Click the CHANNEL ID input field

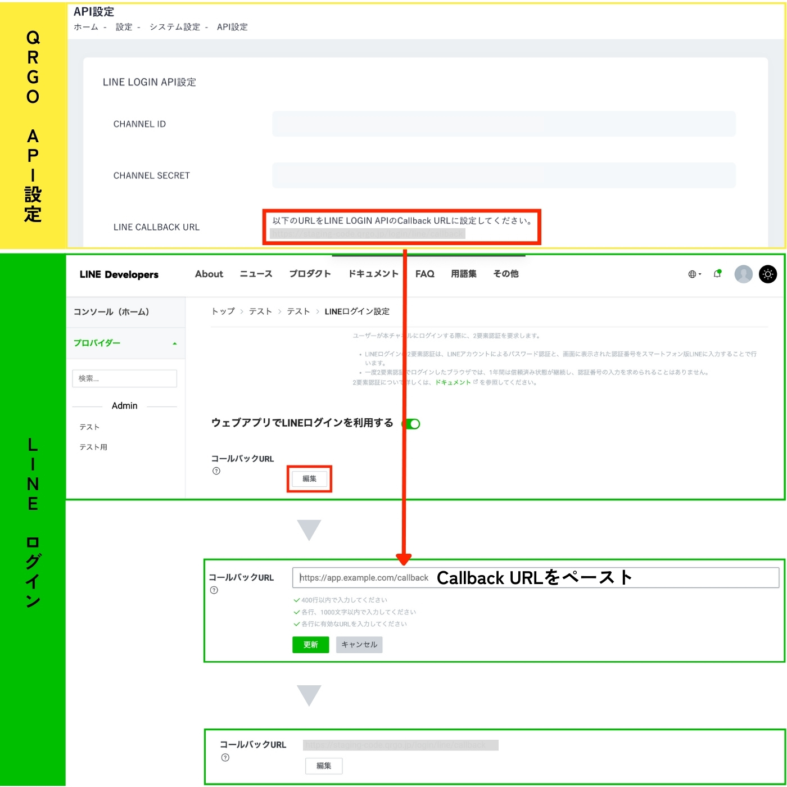tap(504, 124)
